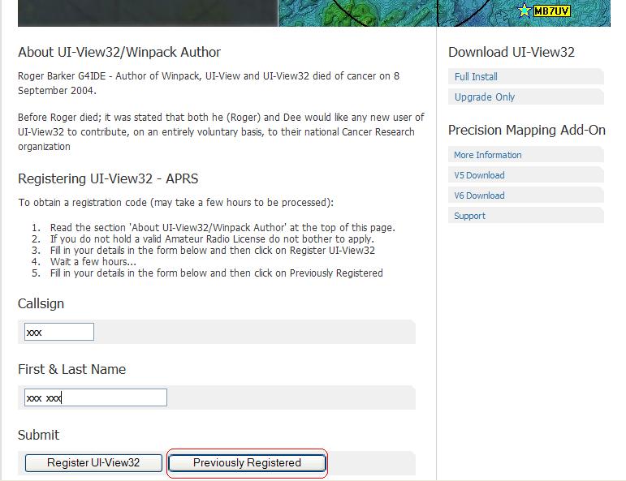
Task: Open the Support link
Action: [469, 216]
